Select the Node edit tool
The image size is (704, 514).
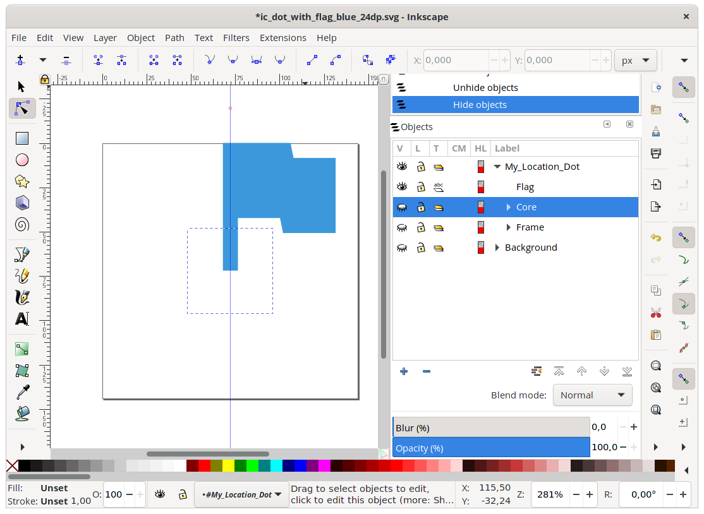(22, 109)
